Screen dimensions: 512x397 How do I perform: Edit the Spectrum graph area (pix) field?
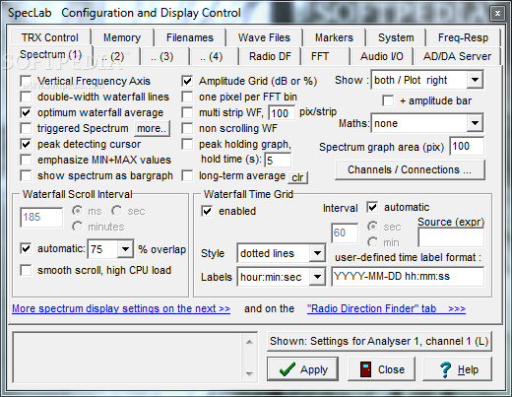pyautogui.click(x=467, y=146)
